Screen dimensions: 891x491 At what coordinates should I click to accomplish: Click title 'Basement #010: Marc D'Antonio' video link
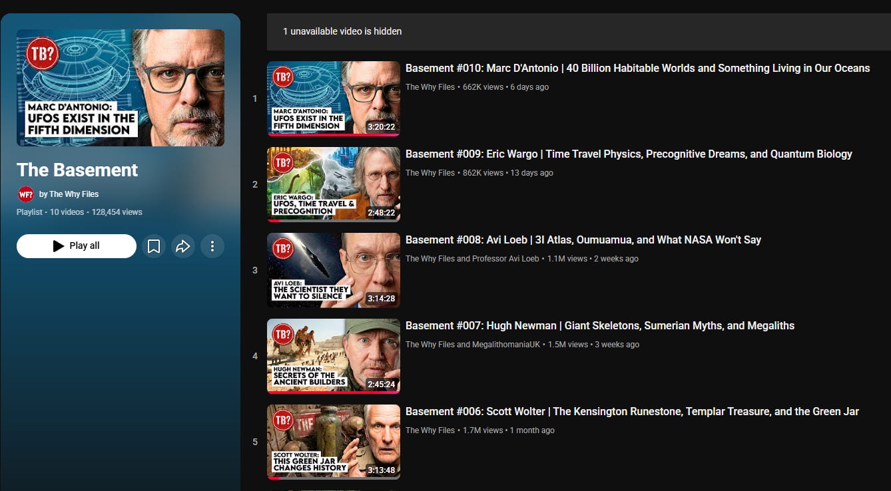(637, 68)
